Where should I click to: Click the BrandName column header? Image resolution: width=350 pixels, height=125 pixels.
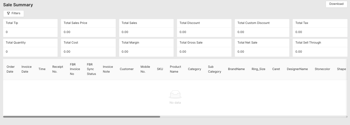tap(236, 69)
